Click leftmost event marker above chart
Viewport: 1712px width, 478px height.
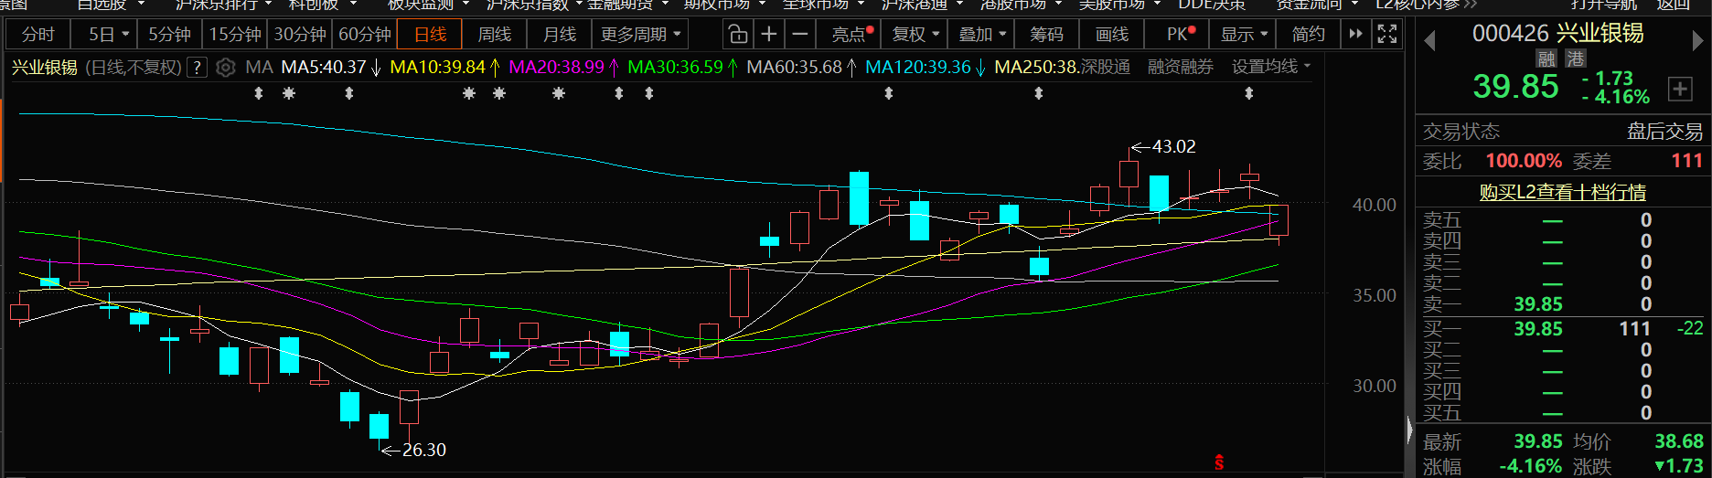tap(259, 93)
